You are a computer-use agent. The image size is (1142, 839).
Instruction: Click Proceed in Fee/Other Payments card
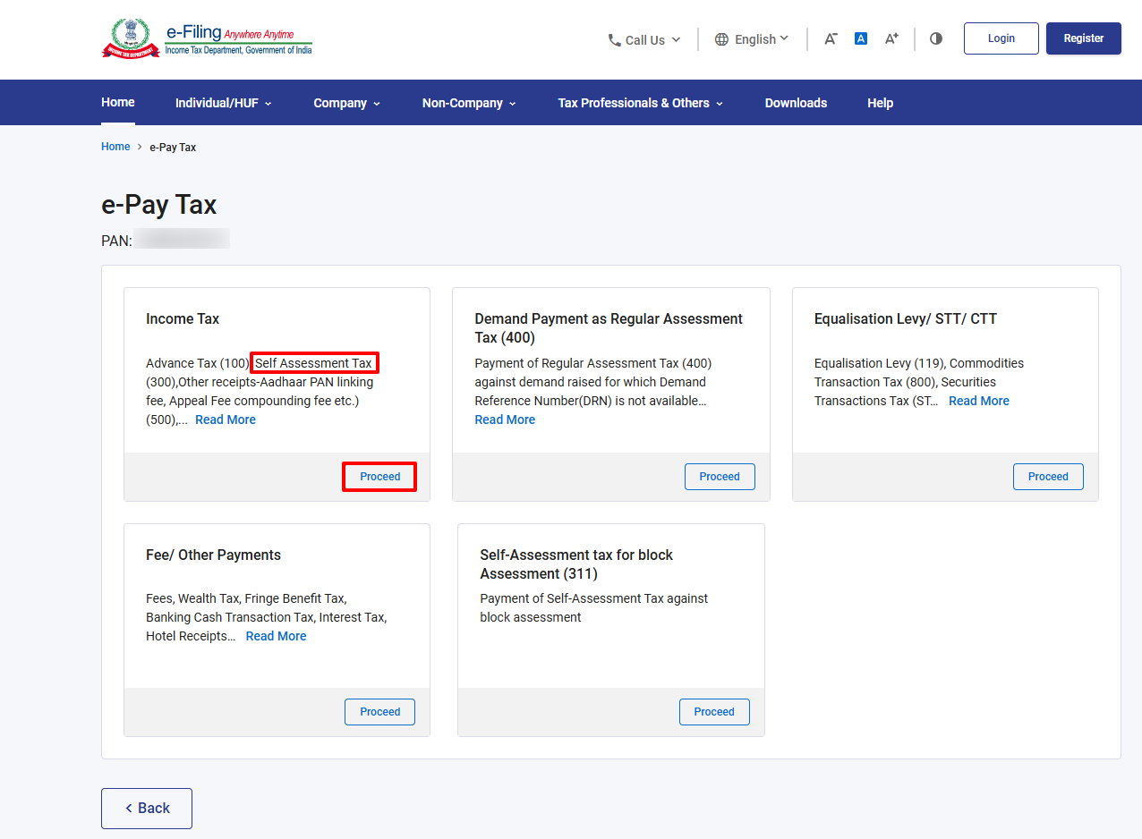[x=380, y=712]
